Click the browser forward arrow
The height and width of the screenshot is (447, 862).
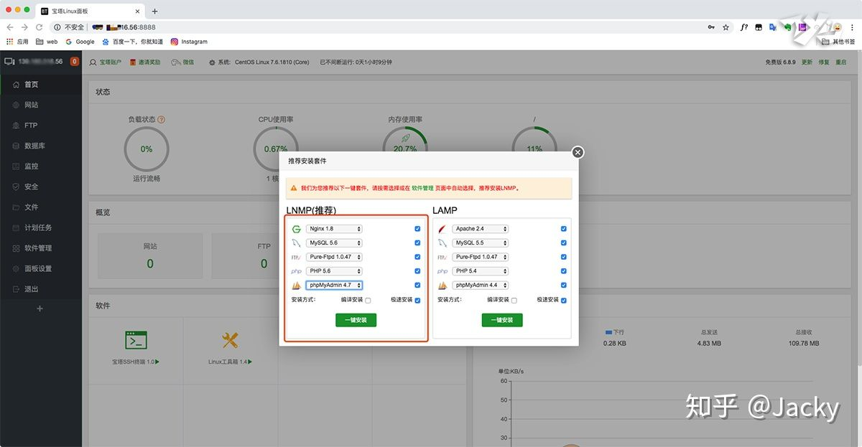click(x=25, y=27)
